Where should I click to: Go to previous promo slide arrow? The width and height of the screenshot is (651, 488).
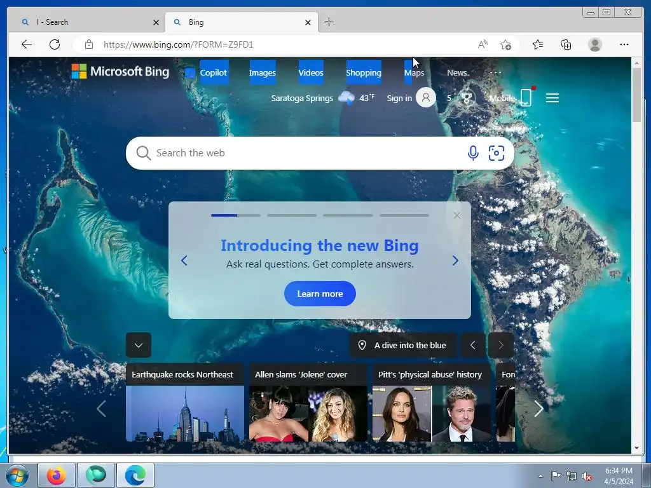pyautogui.click(x=184, y=261)
